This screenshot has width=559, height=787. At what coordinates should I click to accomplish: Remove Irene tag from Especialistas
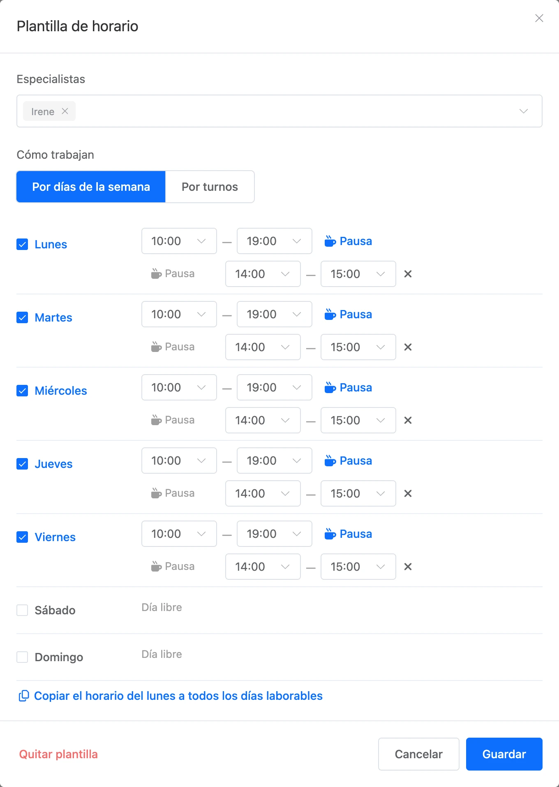(x=65, y=111)
